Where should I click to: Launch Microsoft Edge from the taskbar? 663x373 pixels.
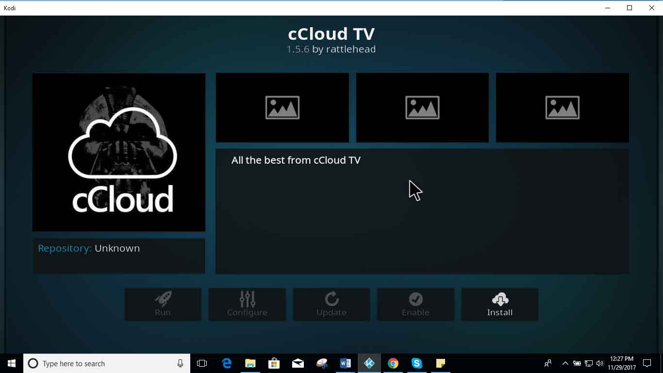click(x=227, y=363)
